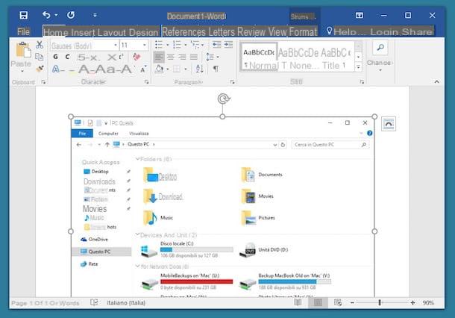Open Ribbon Display Options icon
The height and width of the screenshot is (318, 455).
pyautogui.click(x=360, y=15)
